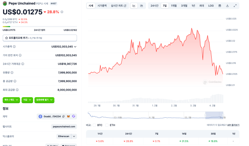
Task: Open the 매수 / 매도 dropdown
Action: point(11,100)
